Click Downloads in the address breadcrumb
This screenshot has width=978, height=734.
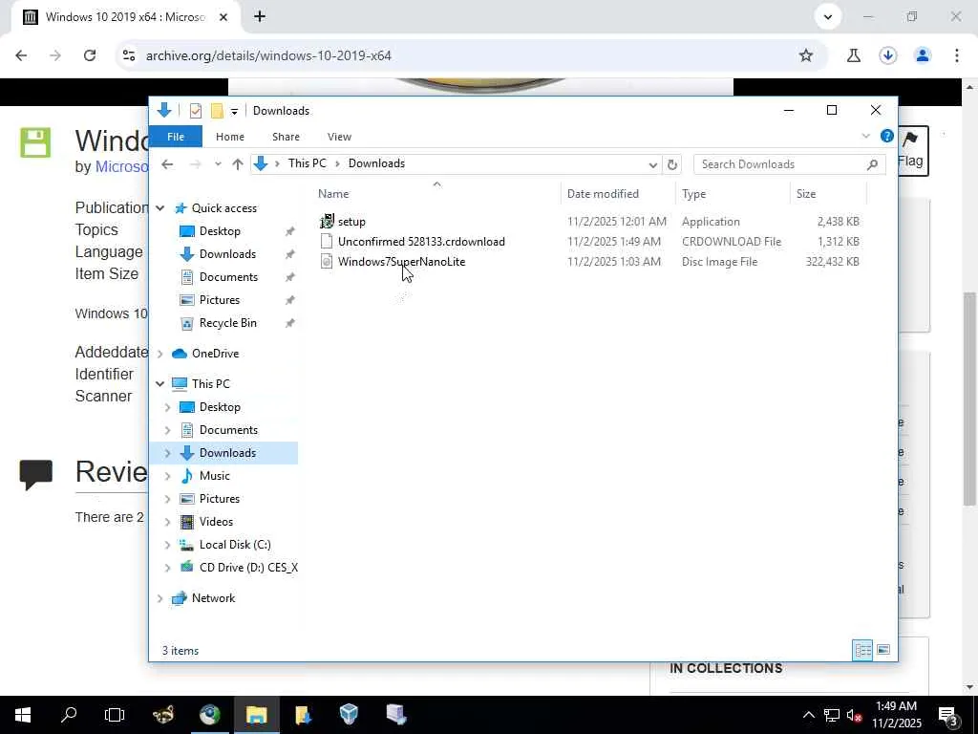click(x=376, y=163)
